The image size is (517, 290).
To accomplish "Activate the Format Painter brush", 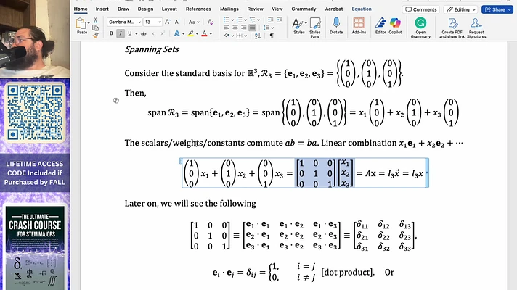I will tap(96, 35).
